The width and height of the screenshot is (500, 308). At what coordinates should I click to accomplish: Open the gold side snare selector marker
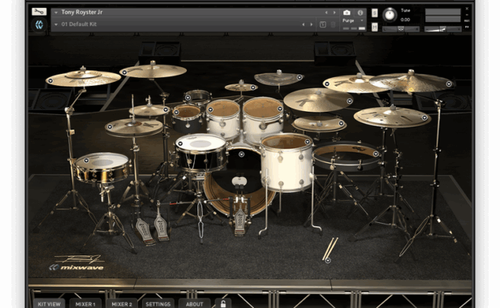pos(86,160)
